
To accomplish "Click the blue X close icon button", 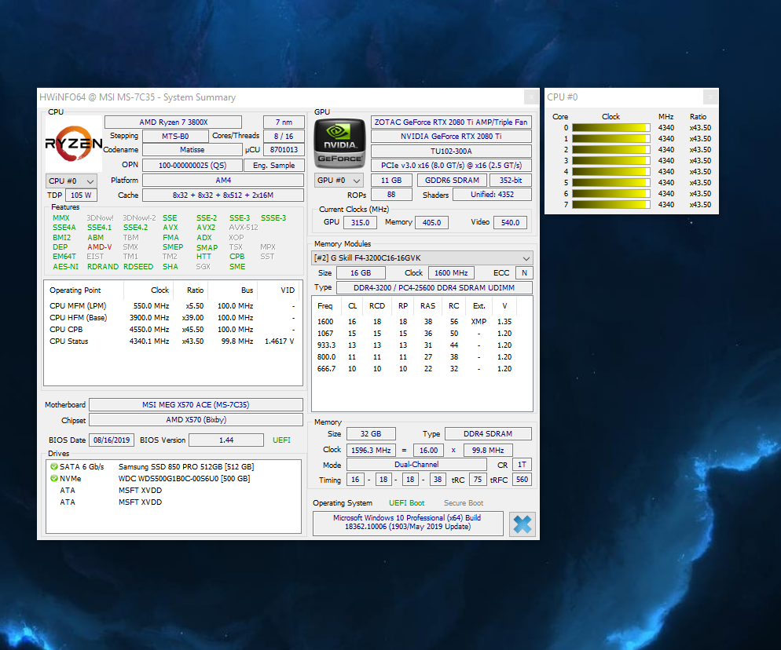I will click(522, 524).
